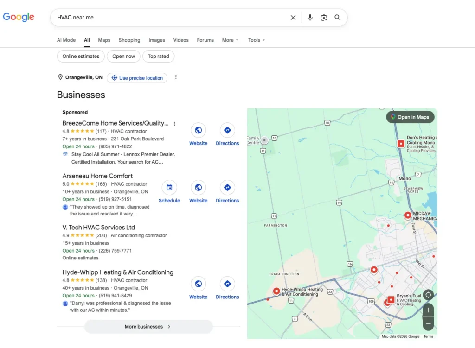
Task: Open Arseneau Home Comfort Website icon
Action: (198, 187)
